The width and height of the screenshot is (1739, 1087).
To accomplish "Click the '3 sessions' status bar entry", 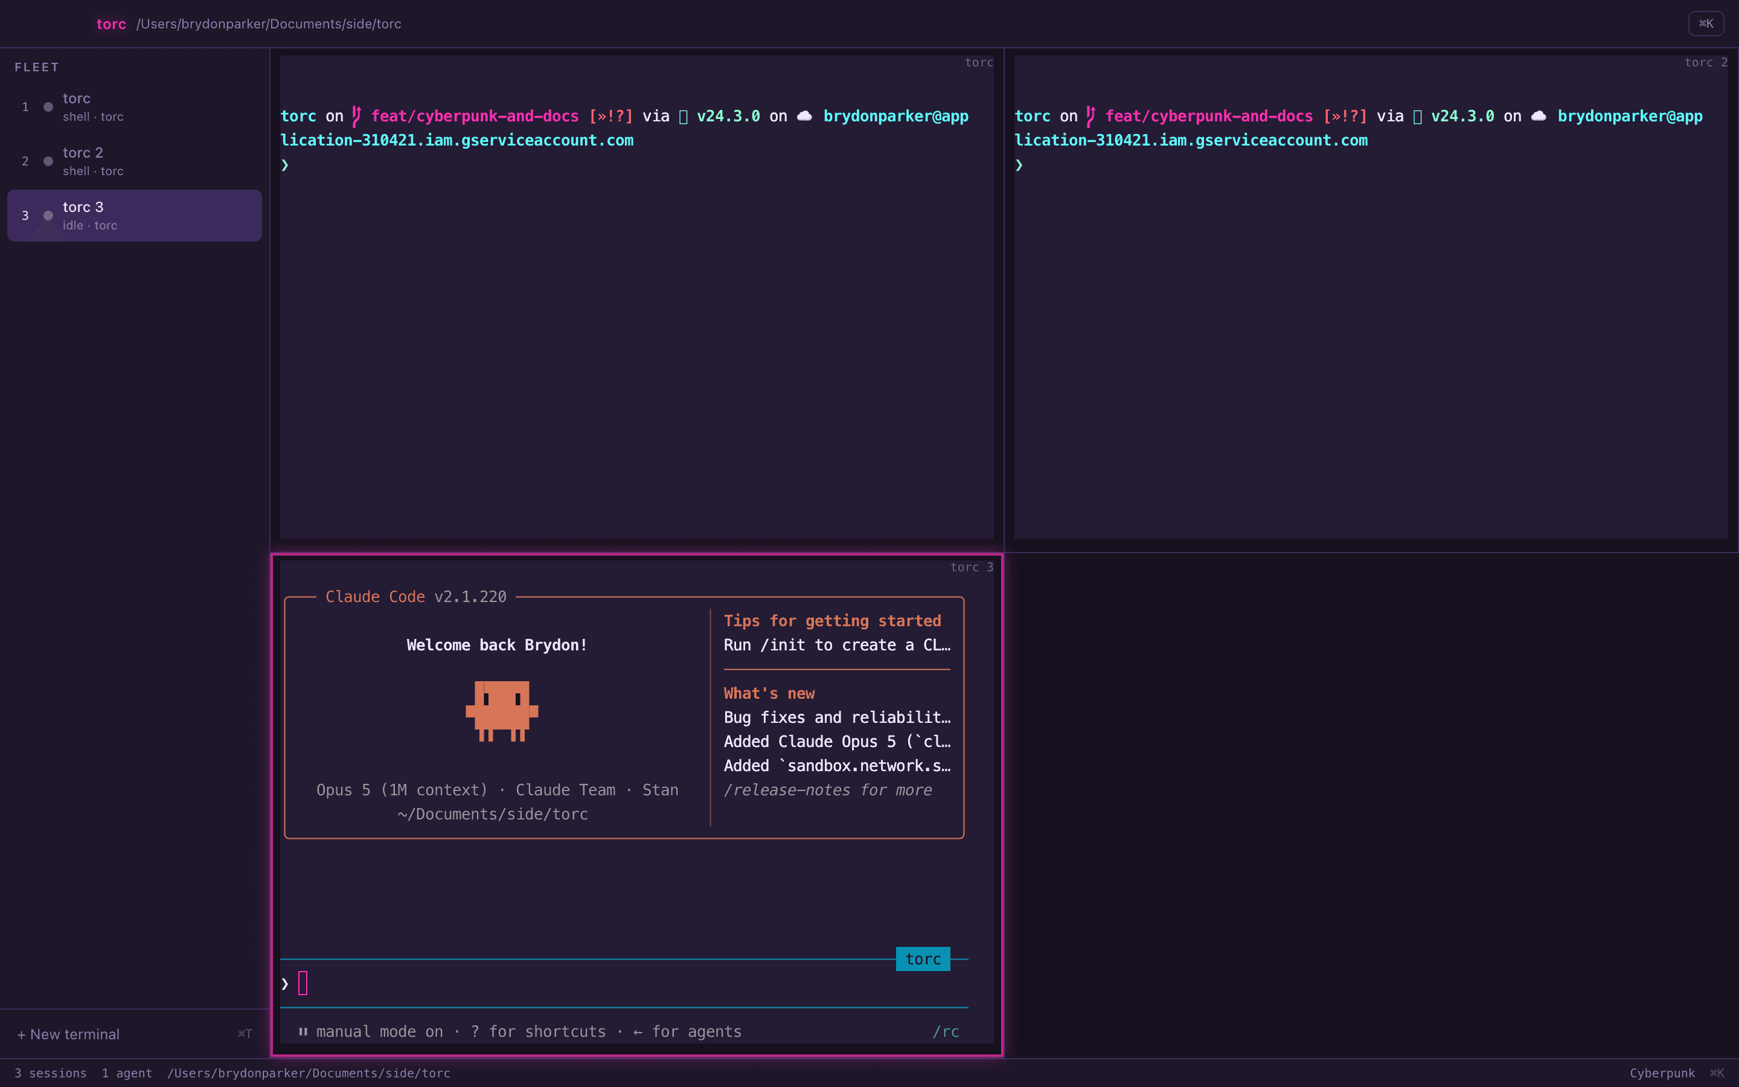I will coord(50,1073).
